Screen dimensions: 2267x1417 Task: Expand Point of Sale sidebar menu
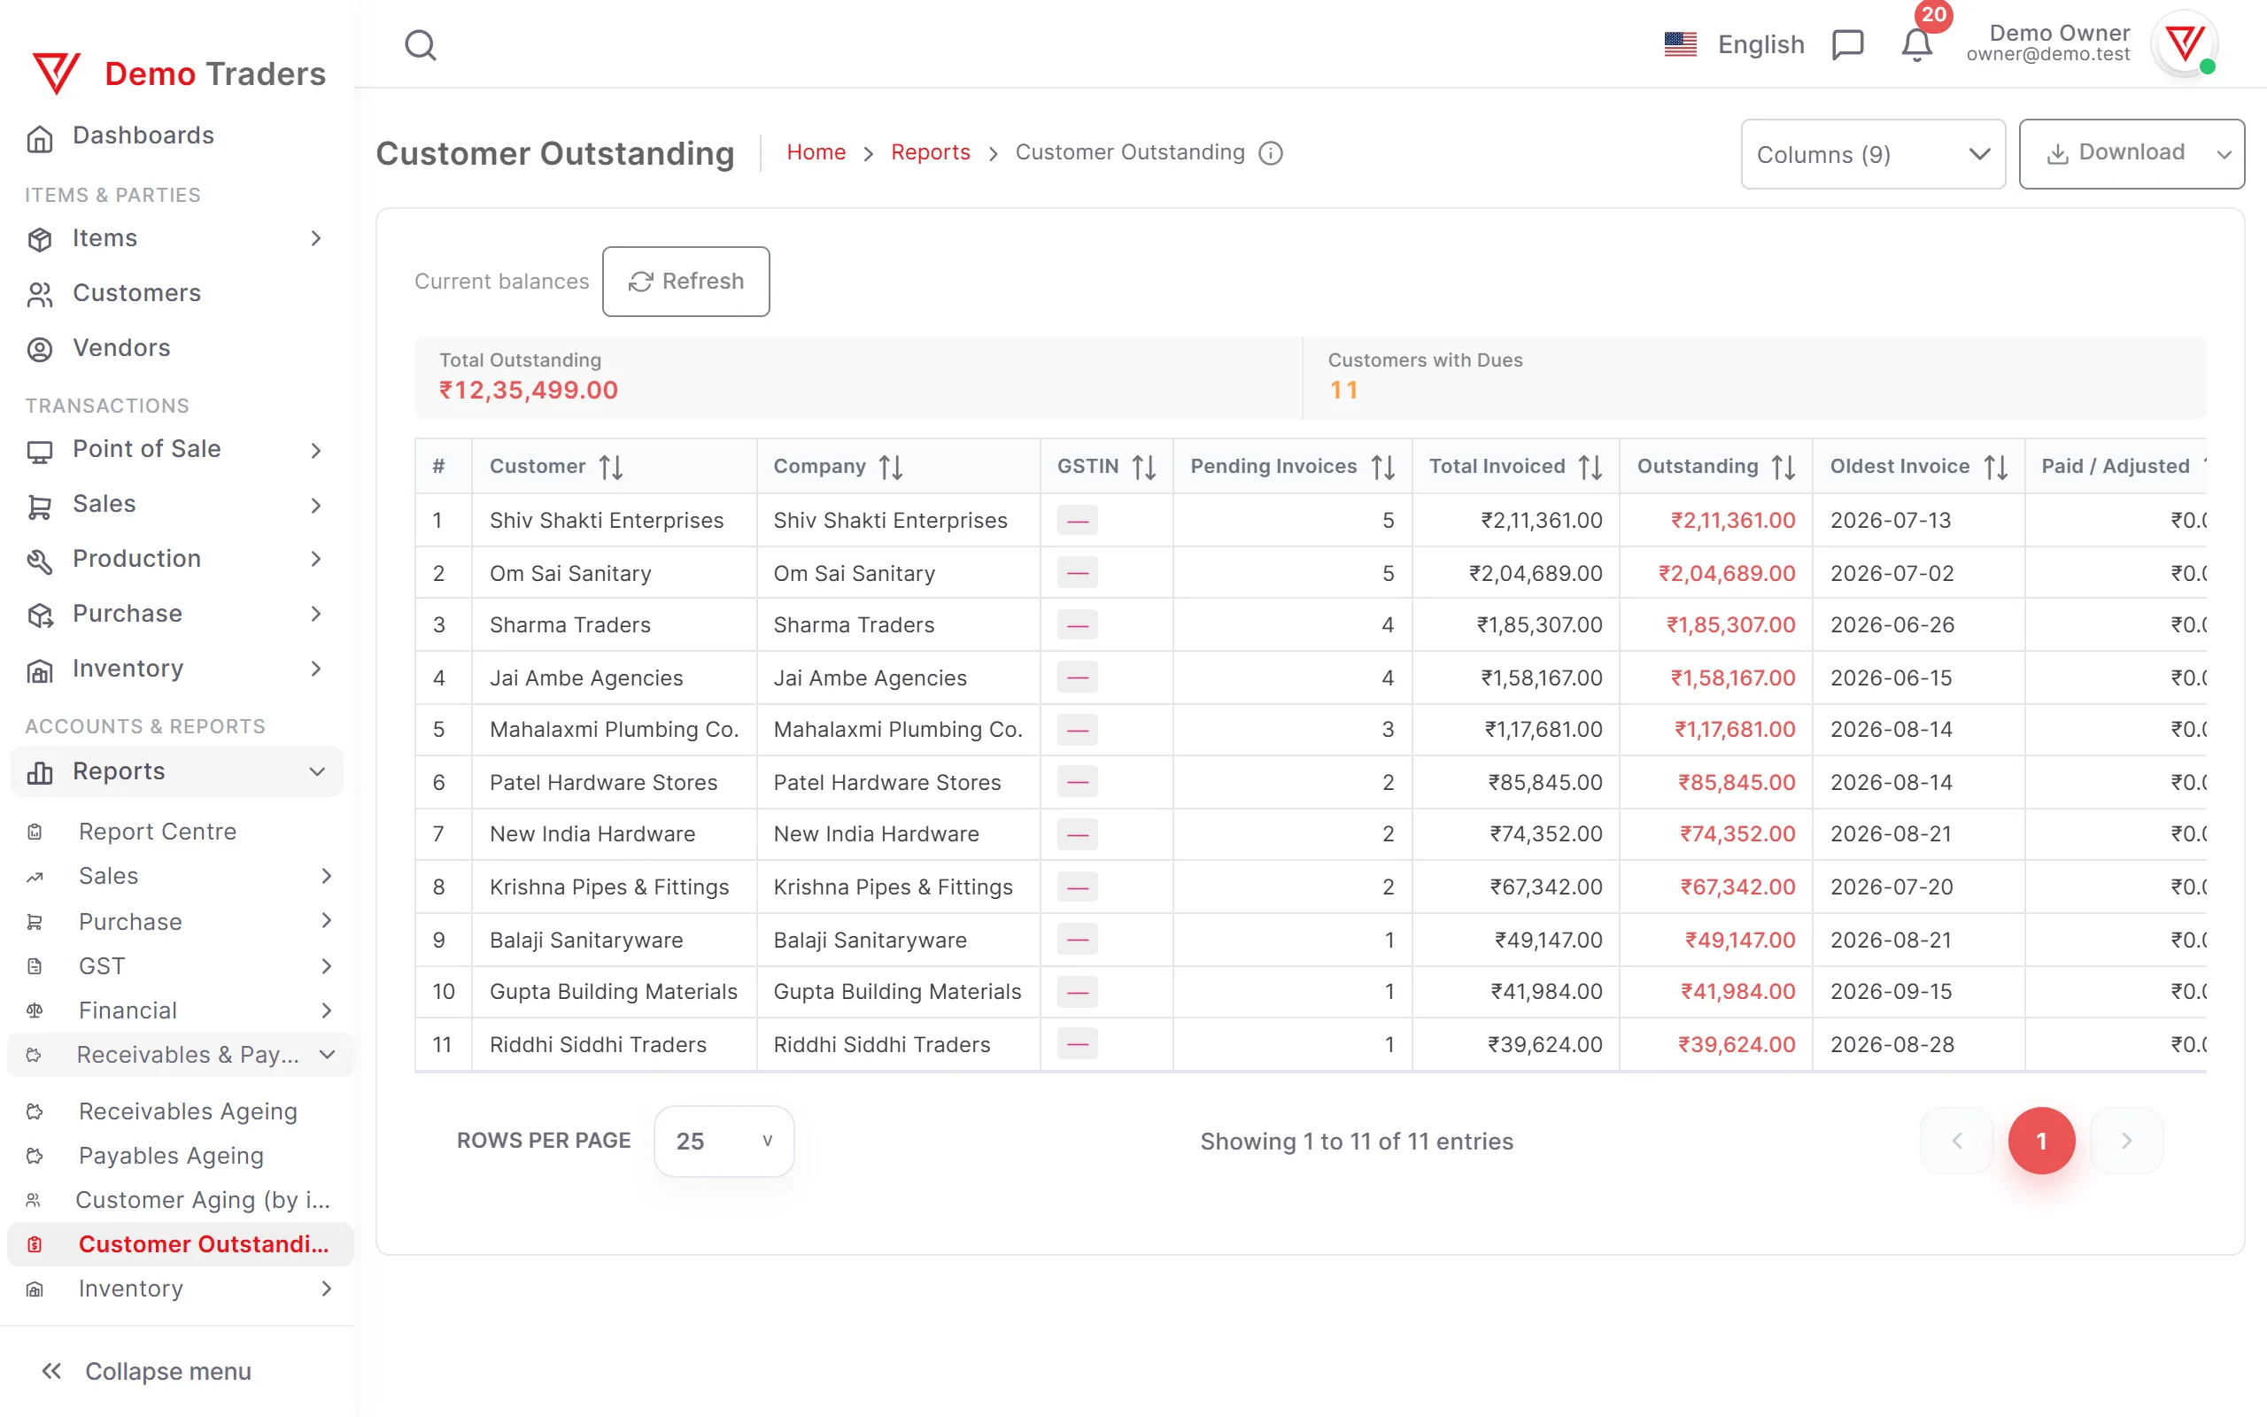point(176,450)
